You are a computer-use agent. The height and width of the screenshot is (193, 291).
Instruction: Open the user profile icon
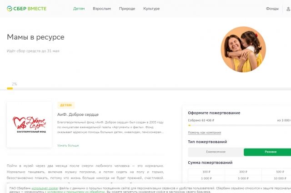(x=288, y=9)
